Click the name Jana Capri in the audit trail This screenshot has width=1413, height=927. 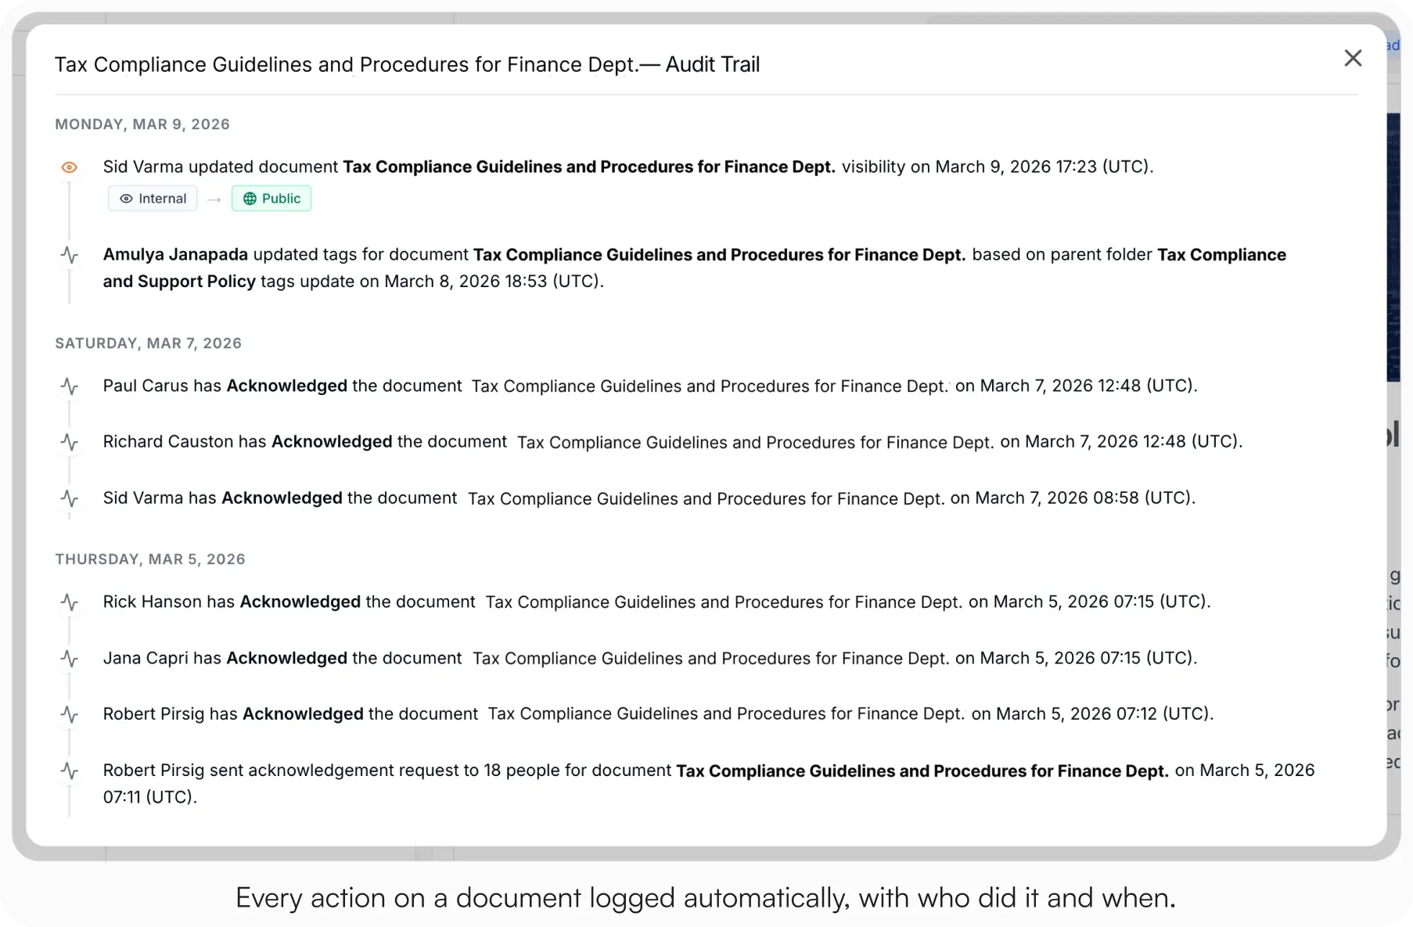tap(146, 658)
